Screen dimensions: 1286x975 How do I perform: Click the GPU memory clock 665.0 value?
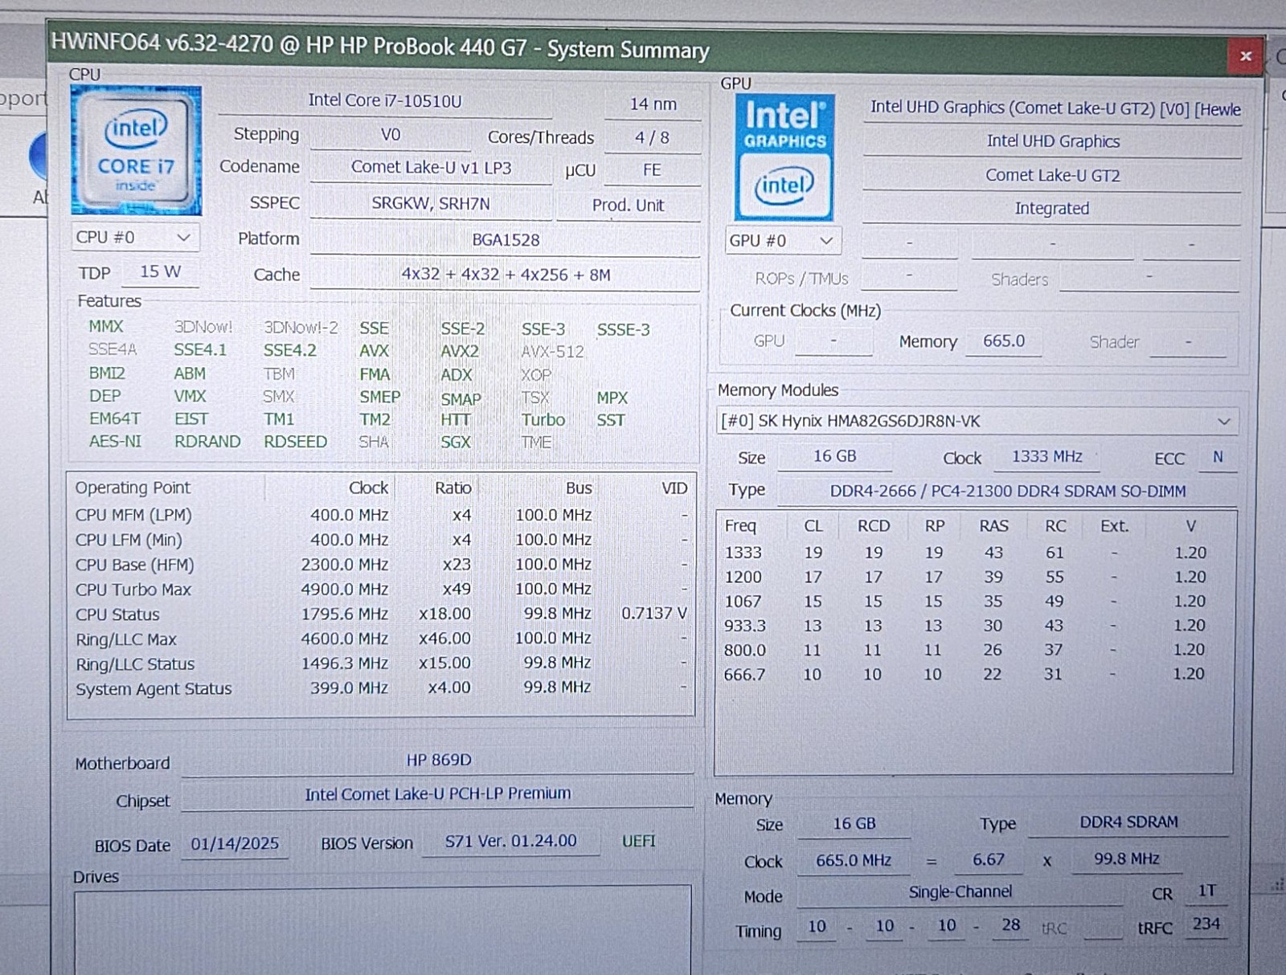[x=1004, y=341]
